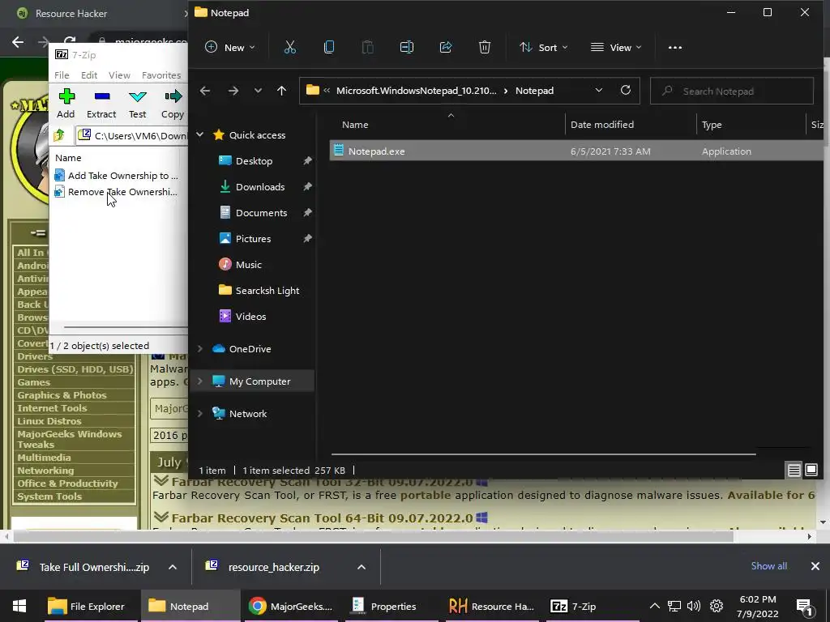
Task: Open notification center icon in taskbar
Action: tap(804, 606)
